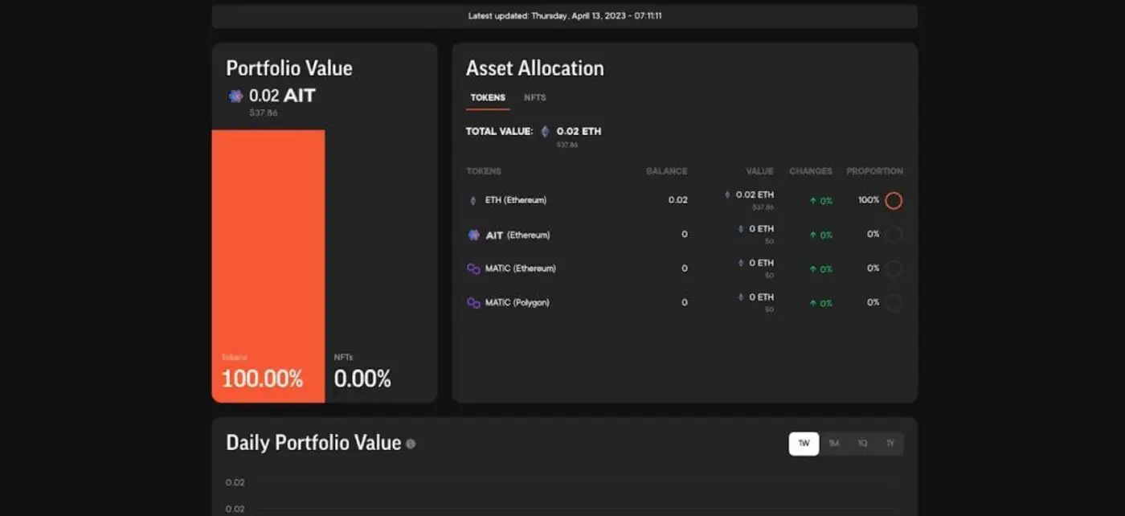Click the AIT logo in Portfolio Value
Screen dimensions: 1125x516
pyautogui.click(x=235, y=96)
